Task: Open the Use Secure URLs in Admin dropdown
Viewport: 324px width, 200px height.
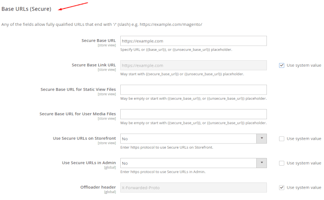Action: point(194,163)
